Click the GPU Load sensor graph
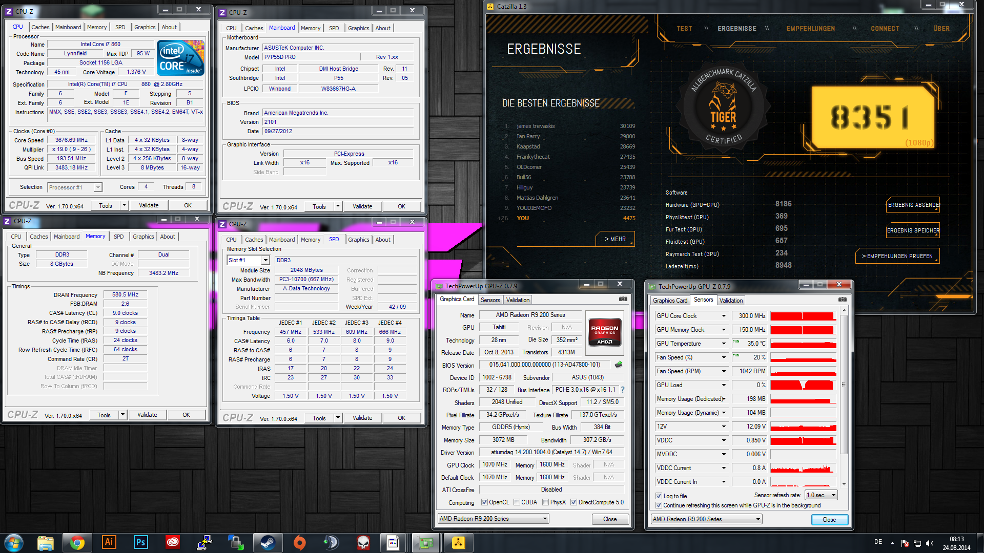The height and width of the screenshot is (553, 984). 803,385
